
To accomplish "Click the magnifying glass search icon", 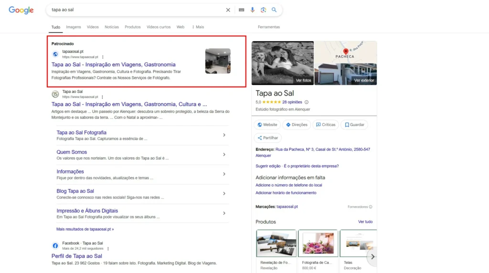I will coord(274,10).
